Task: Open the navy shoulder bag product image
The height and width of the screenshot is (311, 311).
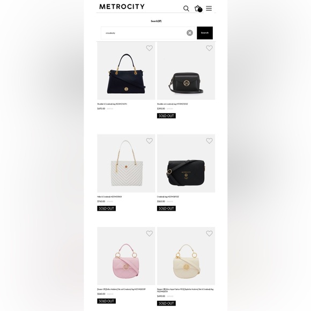Action: (x=126, y=71)
